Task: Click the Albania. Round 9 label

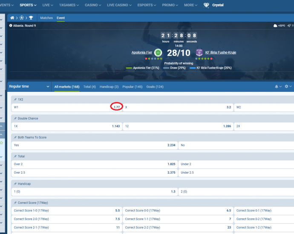Action: pyautogui.click(x=24, y=26)
